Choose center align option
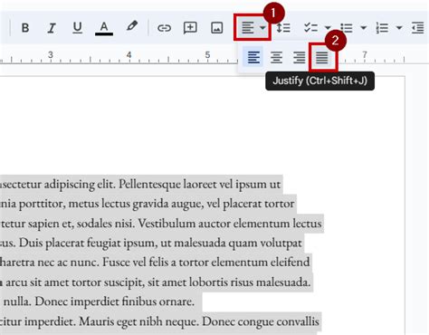Screen dimensions: 429x335 (x=276, y=57)
